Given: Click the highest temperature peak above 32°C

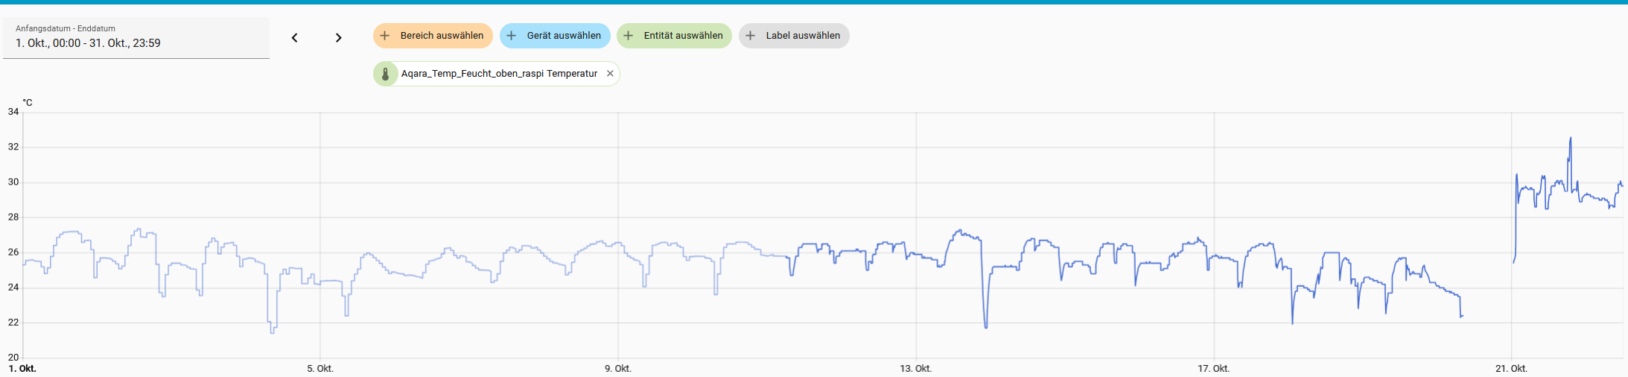Looking at the screenshot, I should click(x=1570, y=139).
